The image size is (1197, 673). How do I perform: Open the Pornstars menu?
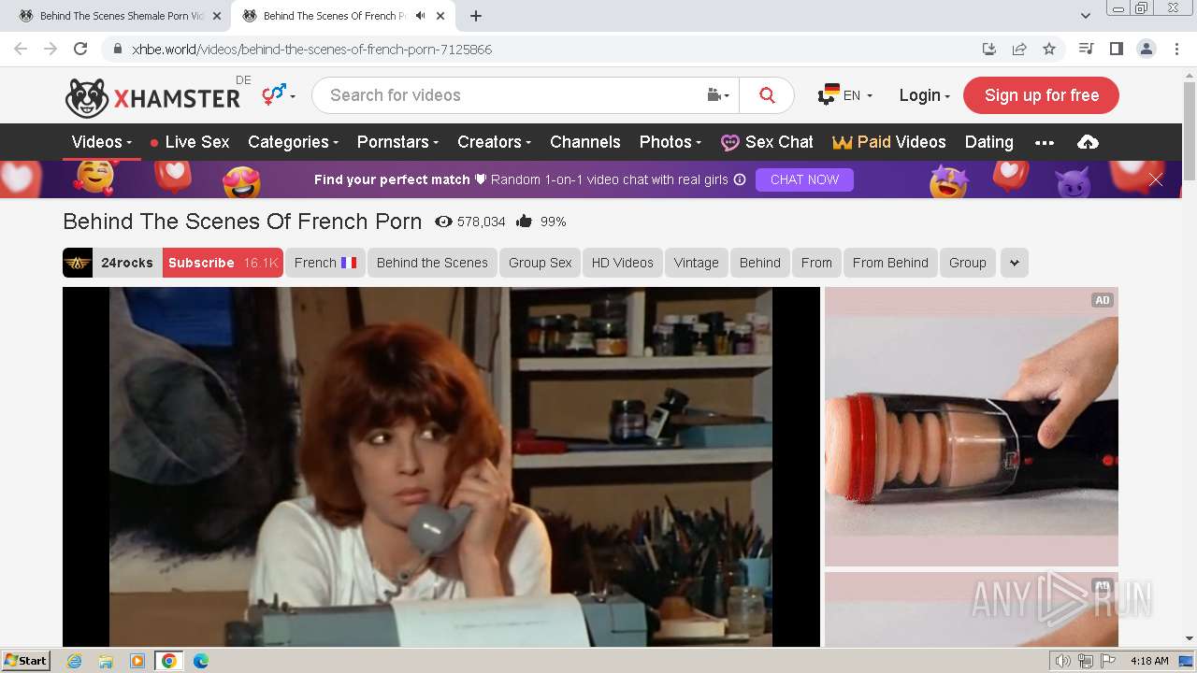click(397, 142)
